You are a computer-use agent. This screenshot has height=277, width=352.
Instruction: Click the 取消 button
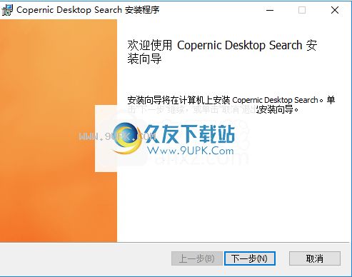(315, 258)
